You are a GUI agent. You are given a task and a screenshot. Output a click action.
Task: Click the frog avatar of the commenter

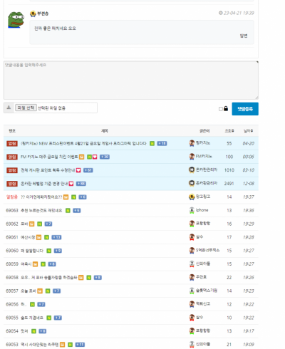coord(16,20)
